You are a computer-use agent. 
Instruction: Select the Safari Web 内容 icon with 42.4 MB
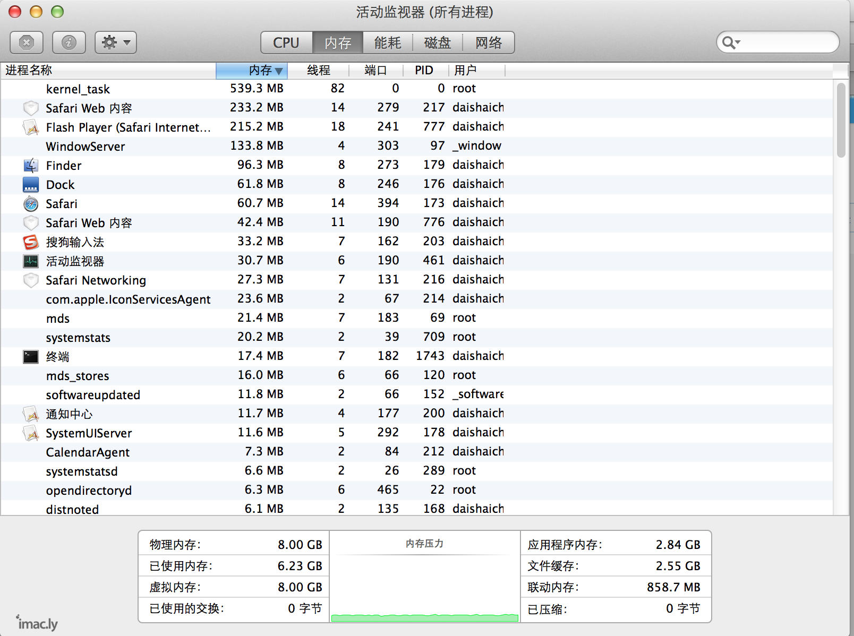[x=31, y=223]
